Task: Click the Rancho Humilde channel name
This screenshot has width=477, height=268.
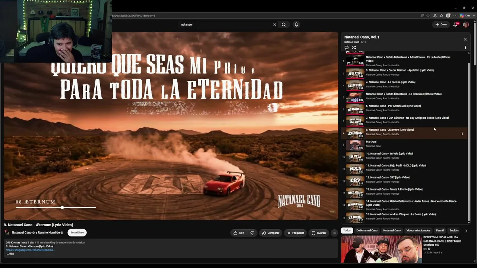Action: 48,233
